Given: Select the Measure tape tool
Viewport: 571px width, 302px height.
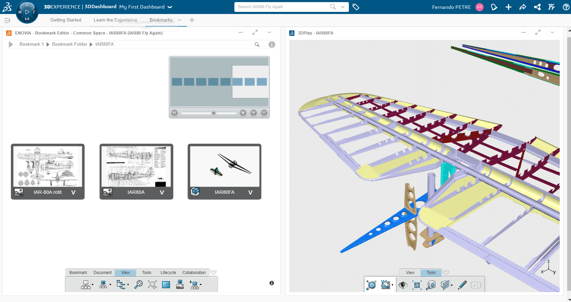Looking at the screenshot, I should coord(431,285).
